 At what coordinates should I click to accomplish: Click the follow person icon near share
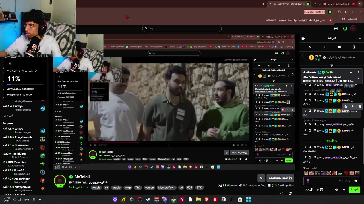(x=290, y=194)
